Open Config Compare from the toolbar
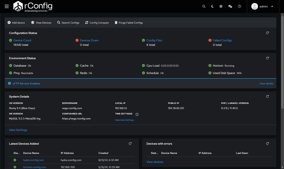 (x=87, y=22)
